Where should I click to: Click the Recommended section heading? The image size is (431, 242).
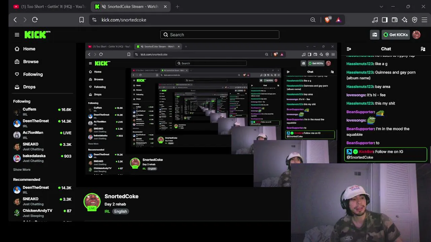[x=27, y=179]
